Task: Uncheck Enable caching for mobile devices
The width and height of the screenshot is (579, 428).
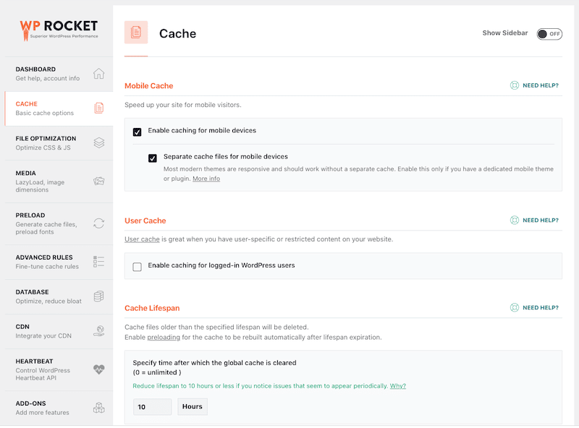Action: [137, 132]
